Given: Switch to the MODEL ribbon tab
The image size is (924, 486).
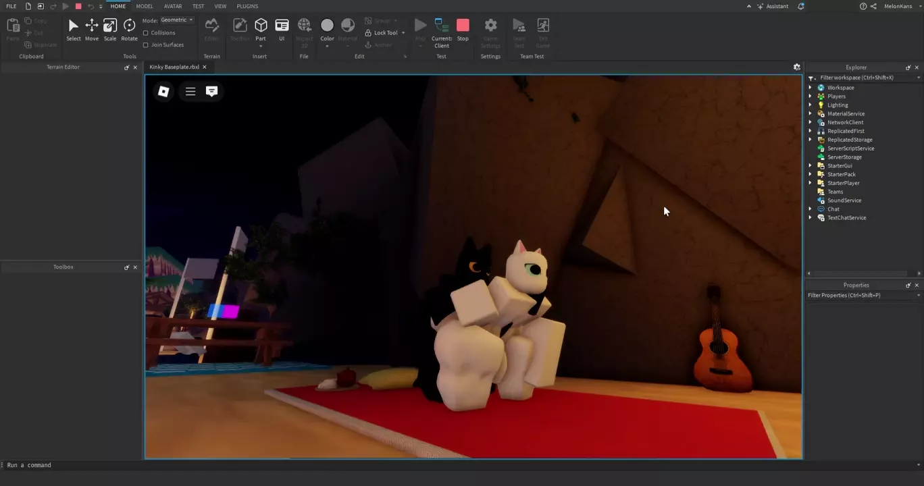Looking at the screenshot, I should [145, 6].
